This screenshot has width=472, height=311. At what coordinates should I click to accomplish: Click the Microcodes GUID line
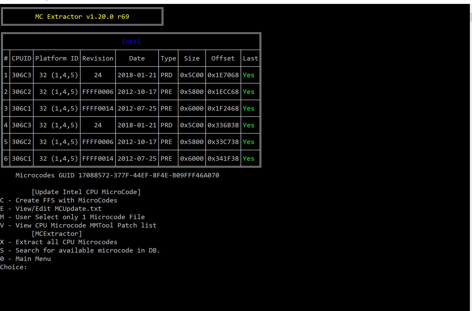[x=117, y=175]
